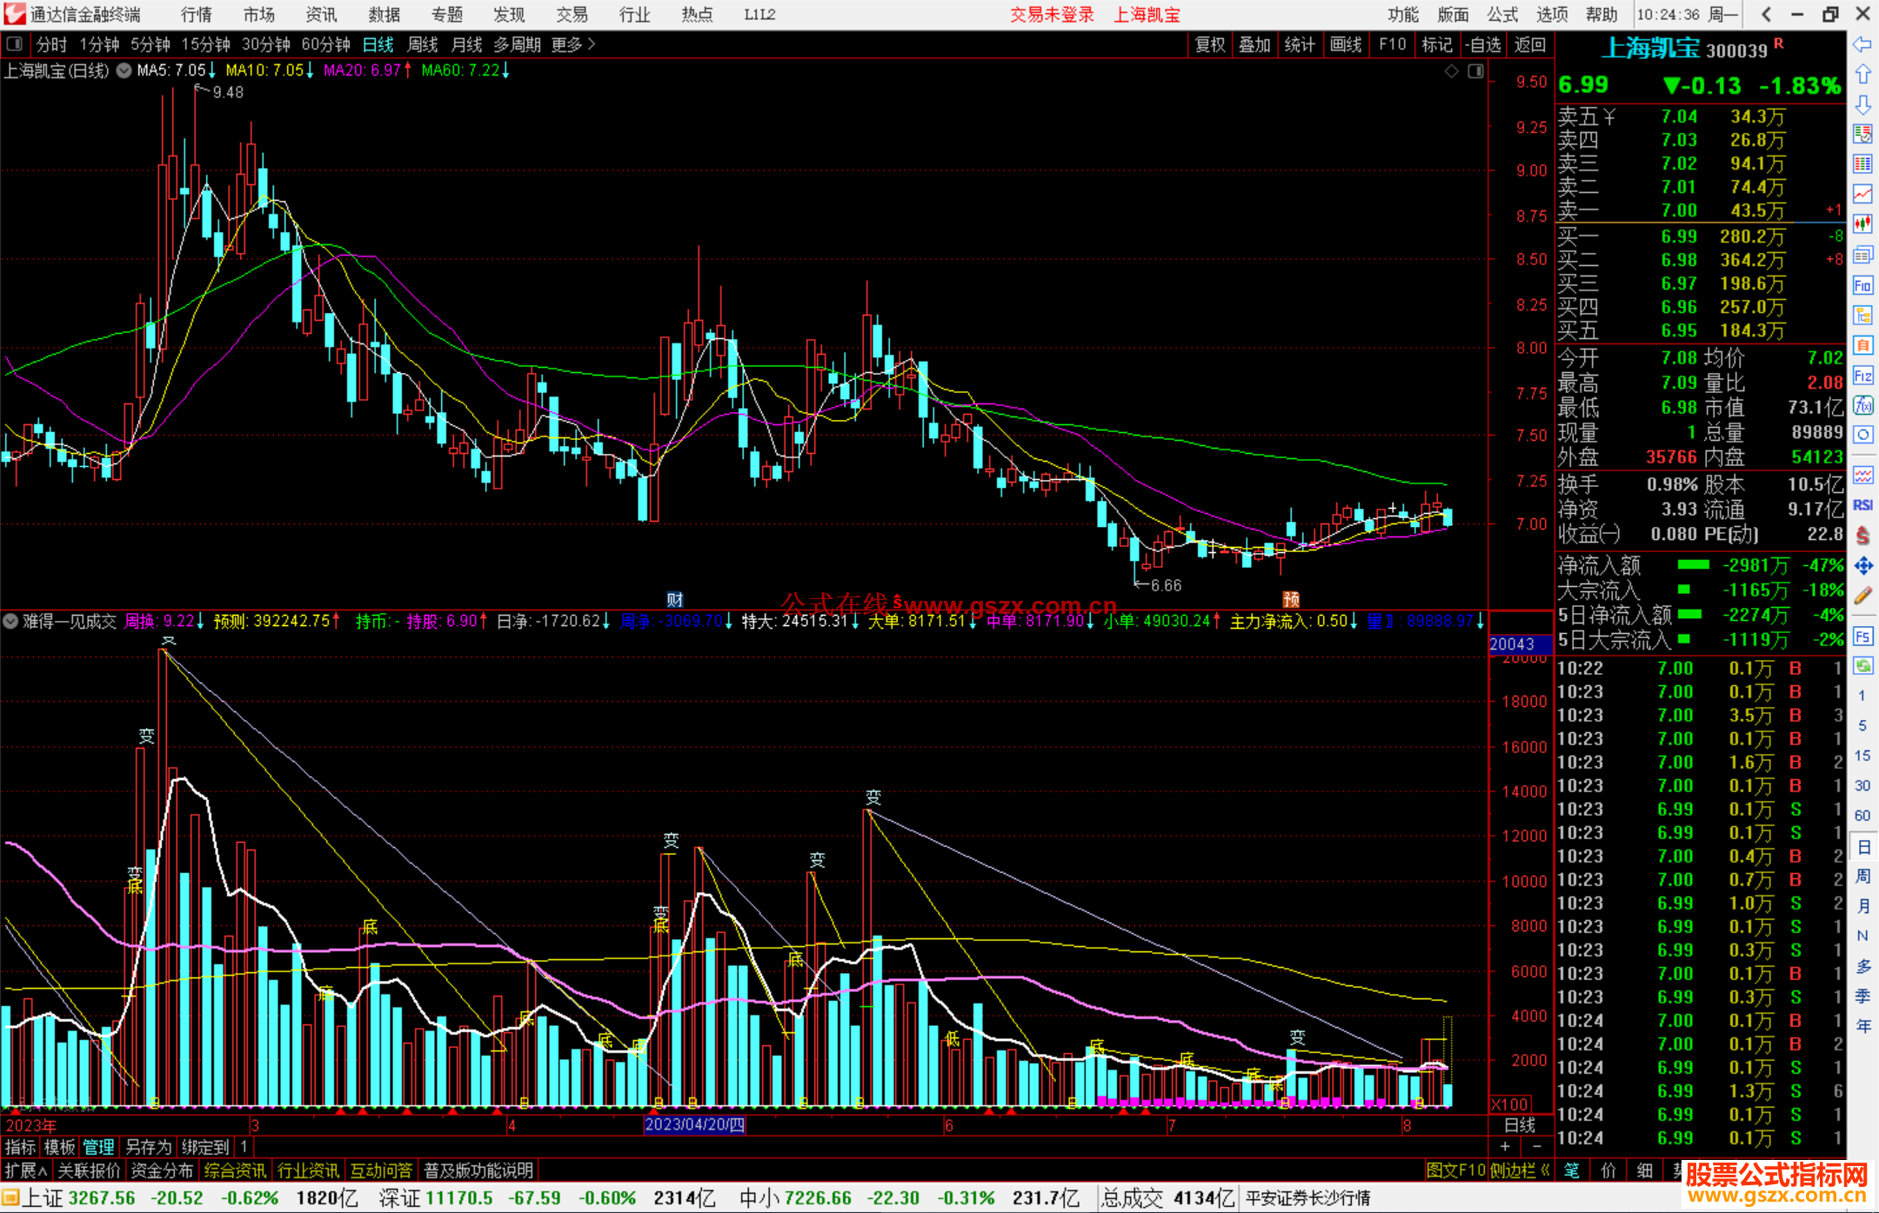Click the 2023/04/20 date marker on timeline

tap(694, 1124)
